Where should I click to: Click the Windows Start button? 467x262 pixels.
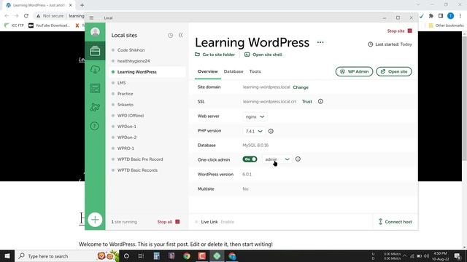(7, 256)
